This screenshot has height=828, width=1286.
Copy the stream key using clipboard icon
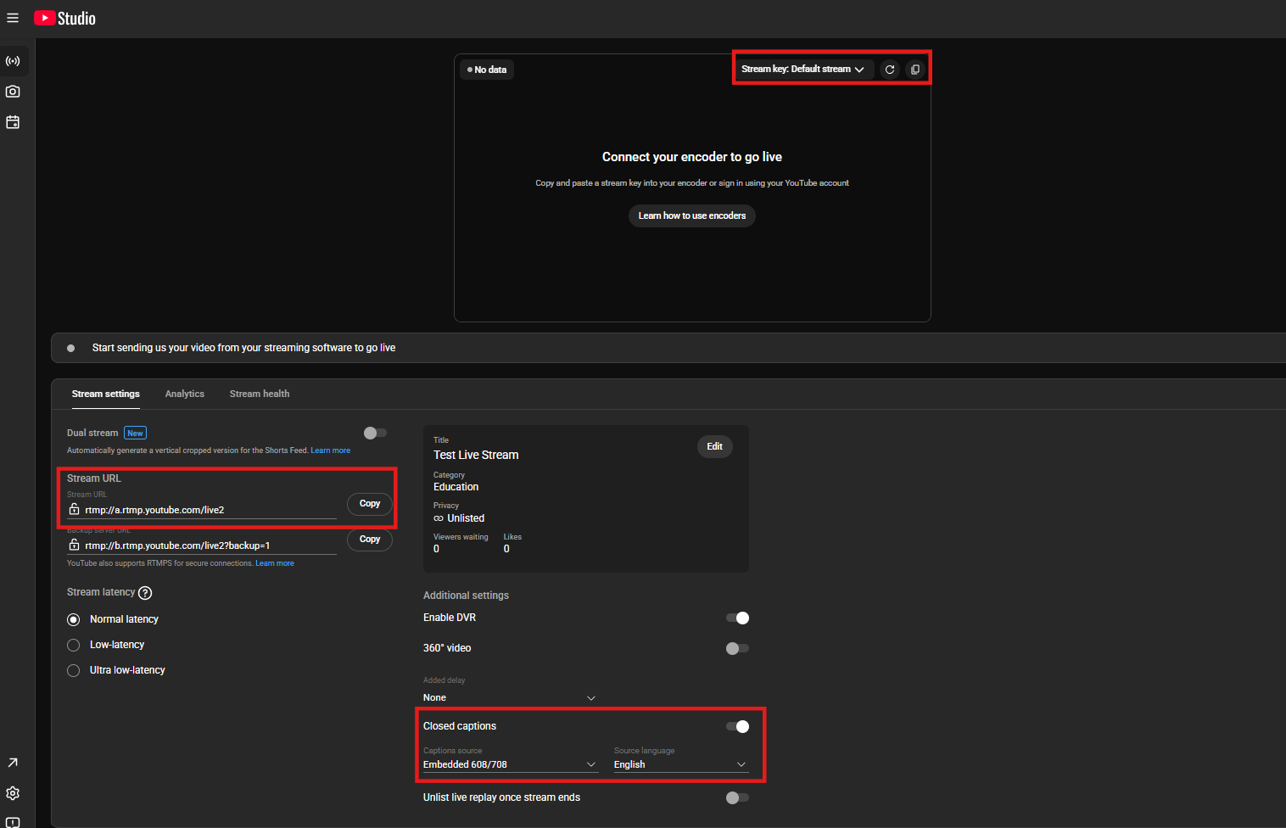pos(915,70)
